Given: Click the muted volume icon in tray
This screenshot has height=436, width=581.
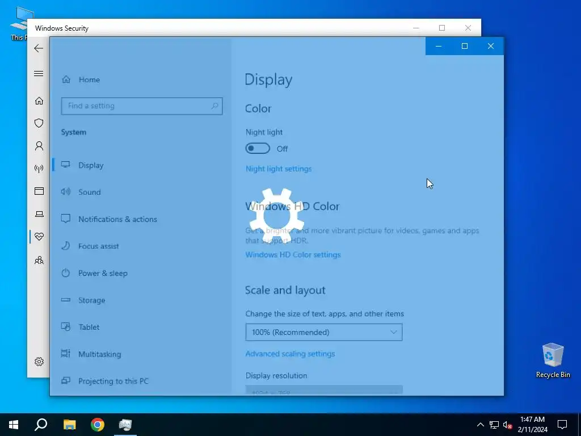Looking at the screenshot, I should click(508, 425).
